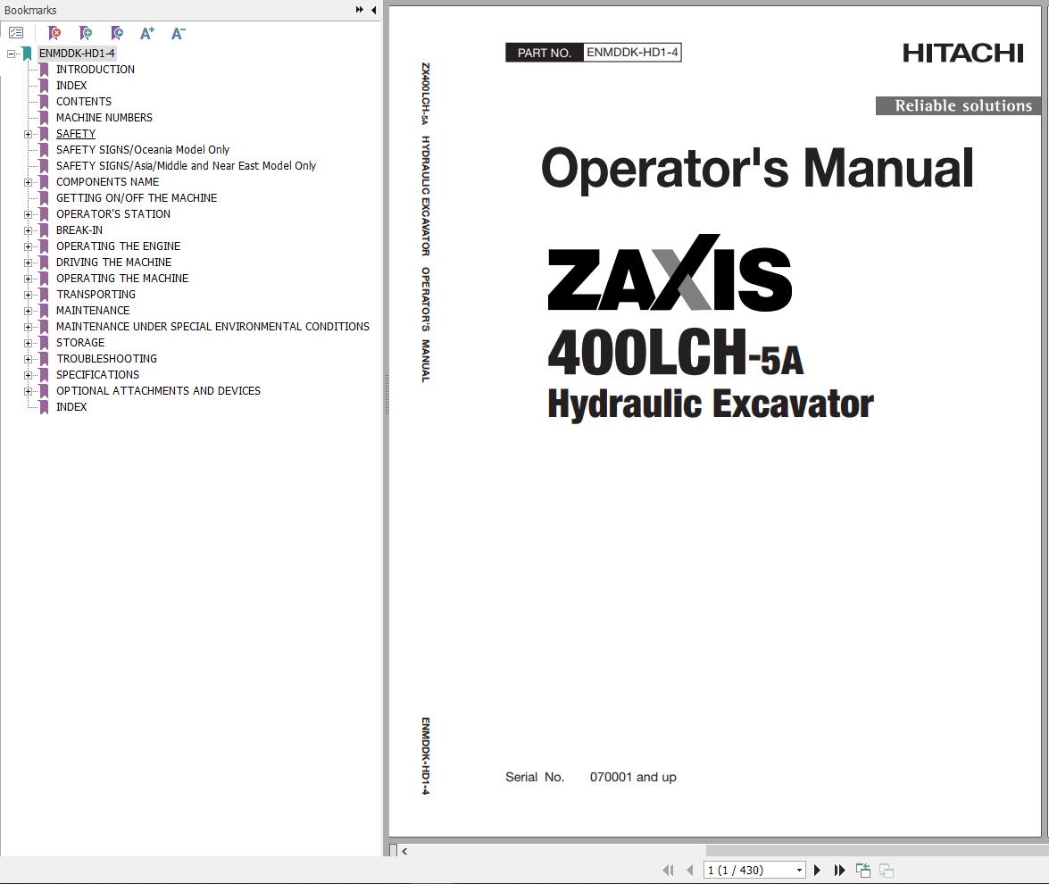
Task: Expand the COMPONENTS NAME bookmark
Action: [28, 182]
